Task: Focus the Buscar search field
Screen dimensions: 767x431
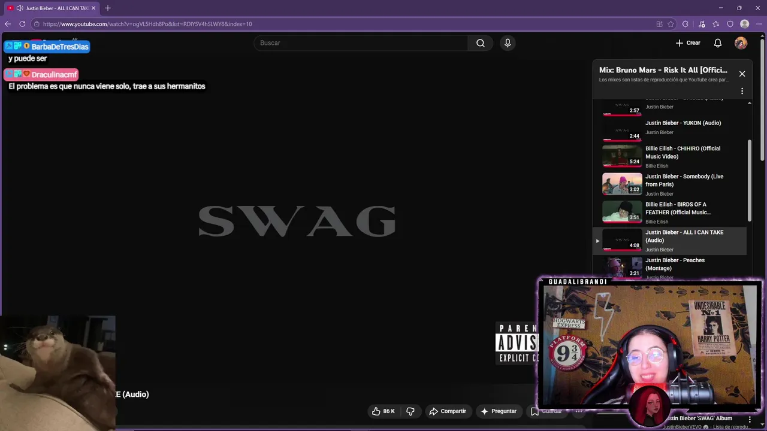Action: 361,43
